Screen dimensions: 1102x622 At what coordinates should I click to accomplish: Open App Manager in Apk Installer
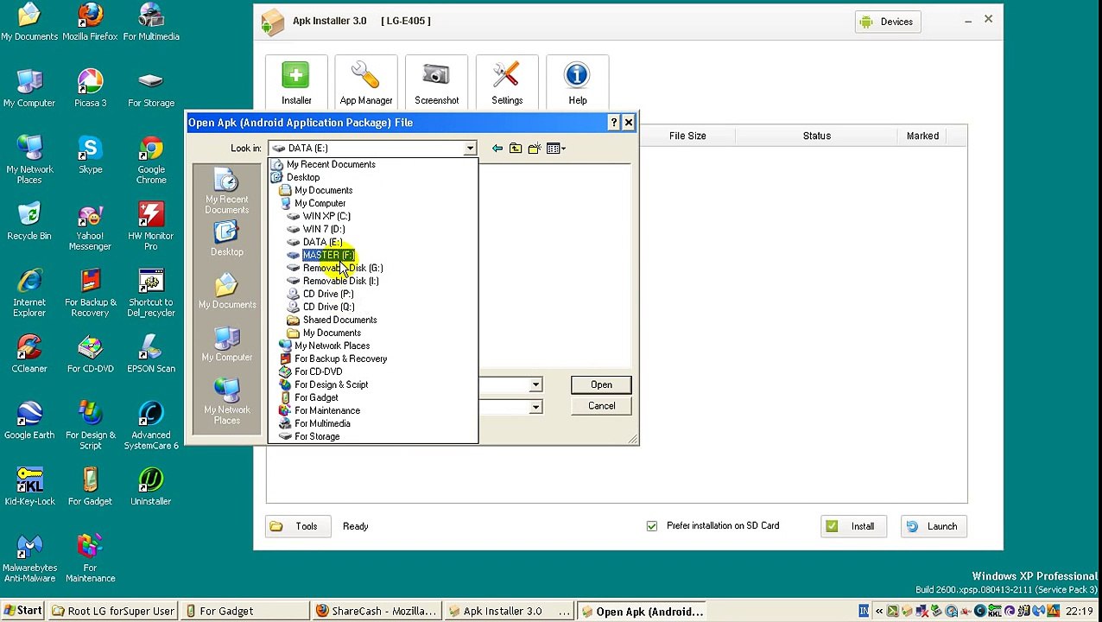(366, 82)
